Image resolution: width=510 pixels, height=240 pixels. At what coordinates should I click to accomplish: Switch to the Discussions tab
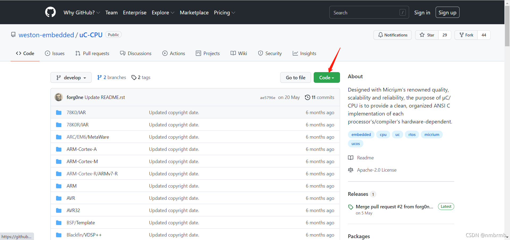[x=136, y=53]
